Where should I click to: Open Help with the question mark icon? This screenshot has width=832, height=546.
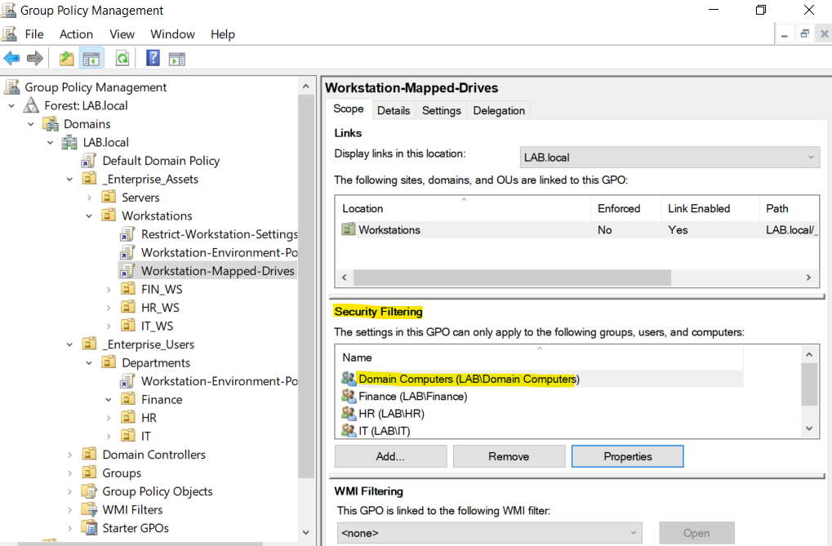(153, 58)
